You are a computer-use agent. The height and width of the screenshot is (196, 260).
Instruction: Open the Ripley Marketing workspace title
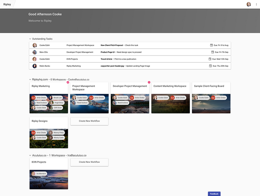pyautogui.click(x=41, y=86)
